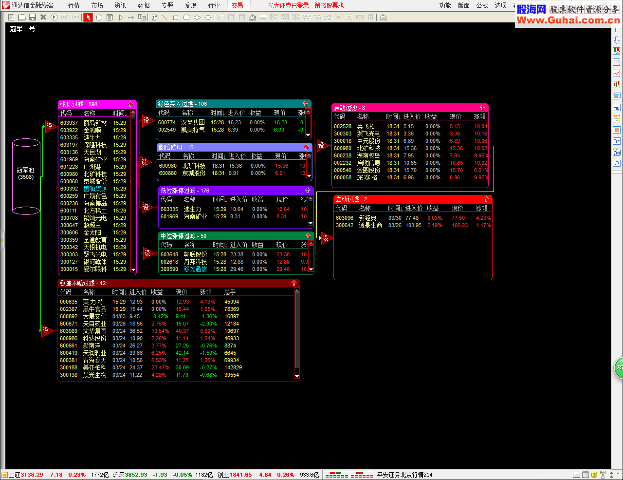Toggle the red pointer selection tool
Viewport: 623px width, 480px height.
[x=88, y=17]
